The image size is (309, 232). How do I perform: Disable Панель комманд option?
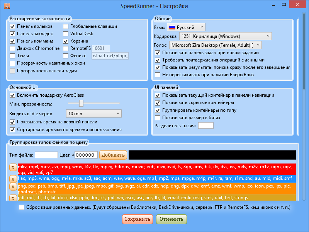point(12,41)
